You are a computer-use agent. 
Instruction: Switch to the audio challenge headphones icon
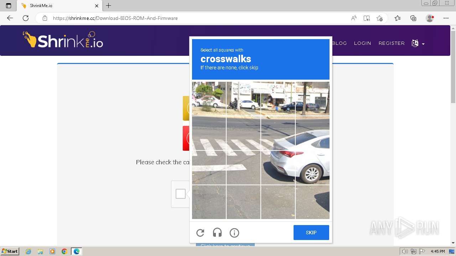217,233
